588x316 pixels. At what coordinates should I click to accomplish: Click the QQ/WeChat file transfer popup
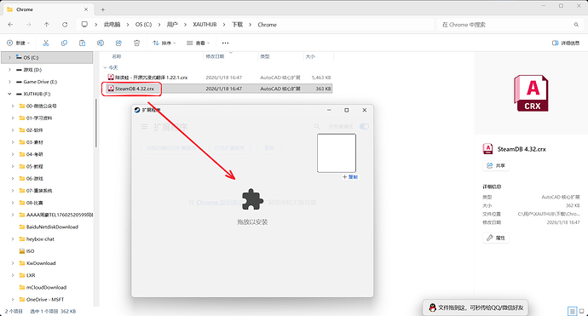tap(476, 307)
